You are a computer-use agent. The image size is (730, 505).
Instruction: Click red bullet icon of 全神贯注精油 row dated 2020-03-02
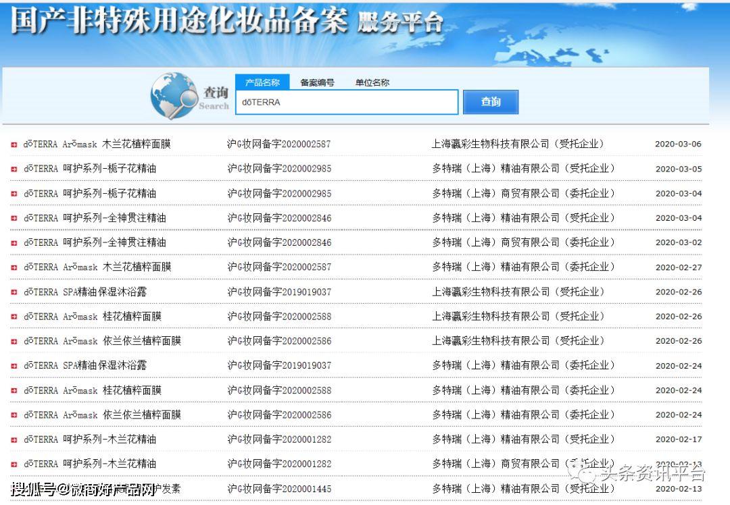point(14,243)
